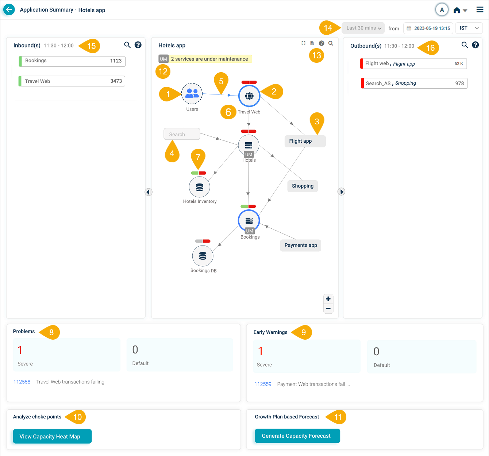489x456 pixels.
Task: Click the View Capacity Heat Map button
Action: 52,436
